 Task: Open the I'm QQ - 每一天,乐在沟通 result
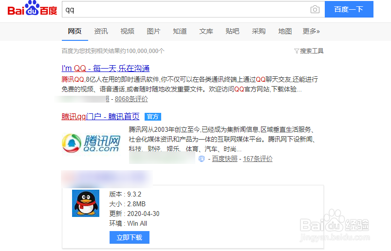click(x=106, y=68)
